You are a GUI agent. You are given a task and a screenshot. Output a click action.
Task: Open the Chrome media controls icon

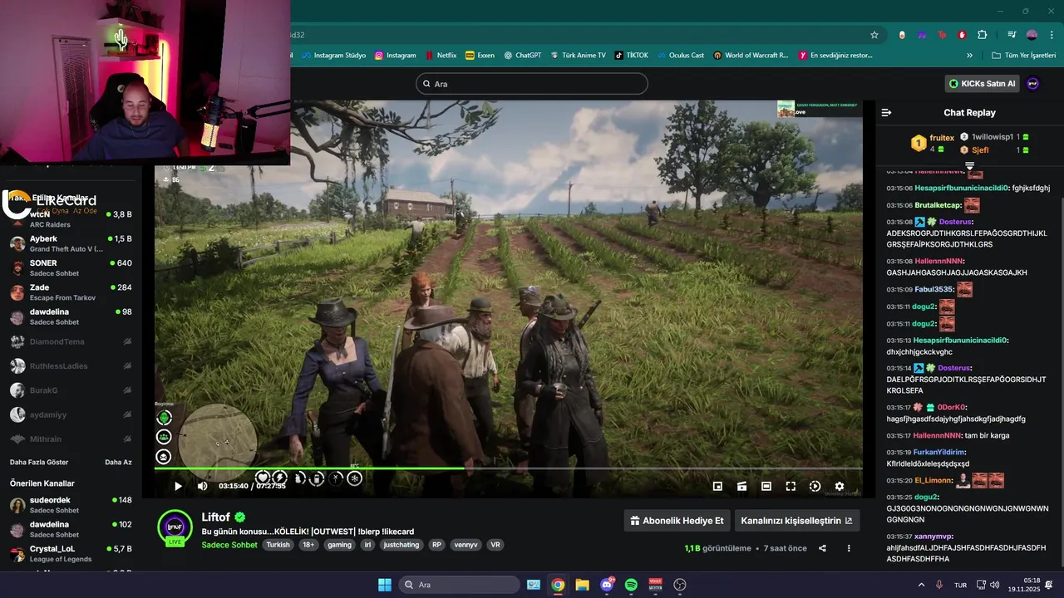tap(1012, 35)
